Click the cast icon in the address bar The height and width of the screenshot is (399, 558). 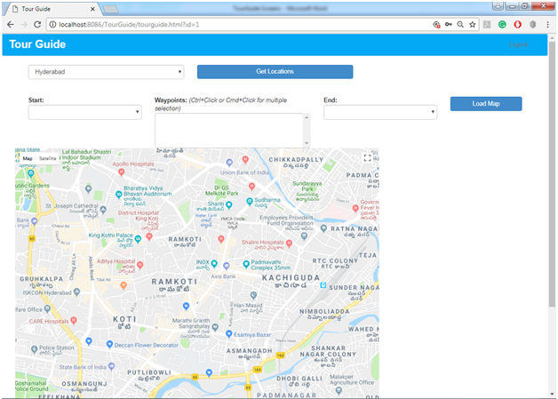[436, 25]
